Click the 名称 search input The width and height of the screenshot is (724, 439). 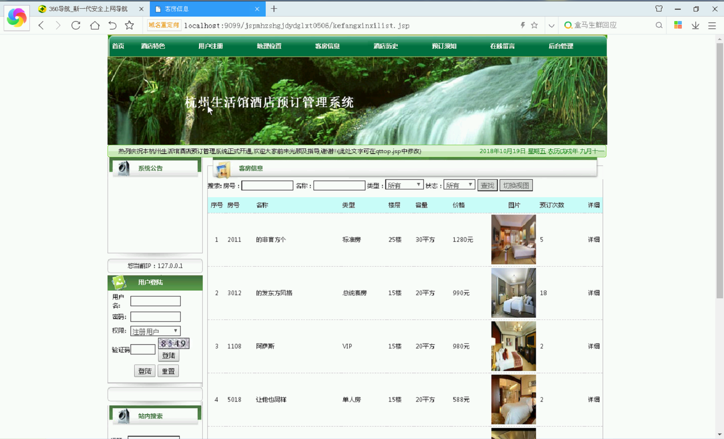click(x=339, y=185)
